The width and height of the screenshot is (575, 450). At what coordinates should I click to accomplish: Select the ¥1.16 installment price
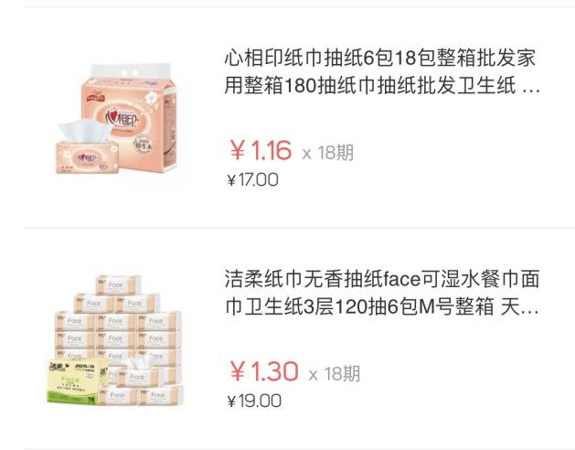[x=261, y=150]
